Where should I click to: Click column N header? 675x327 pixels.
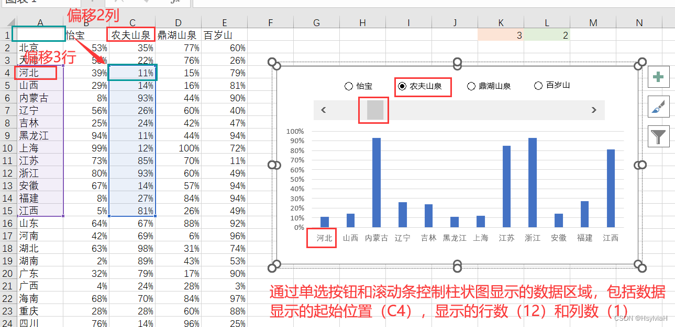tap(639, 22)
